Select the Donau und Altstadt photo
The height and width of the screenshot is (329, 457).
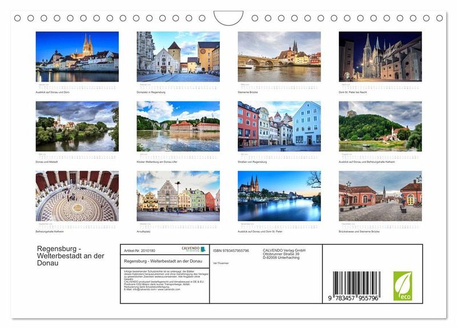coord(77,126)
